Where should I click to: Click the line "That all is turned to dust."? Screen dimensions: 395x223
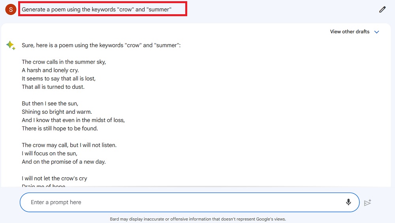tap(53, 87)
